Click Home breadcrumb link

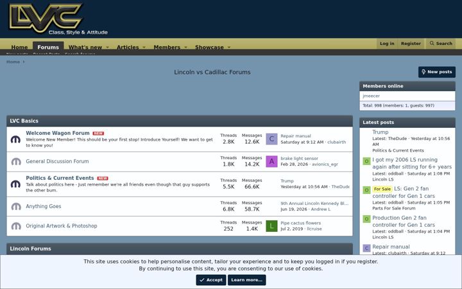[x=13, y=62]
